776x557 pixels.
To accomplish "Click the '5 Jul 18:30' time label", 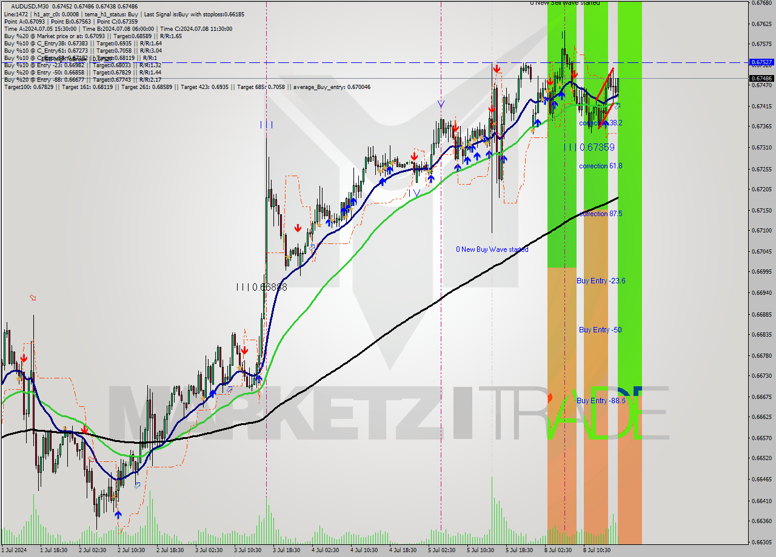I will click(518, 550).
